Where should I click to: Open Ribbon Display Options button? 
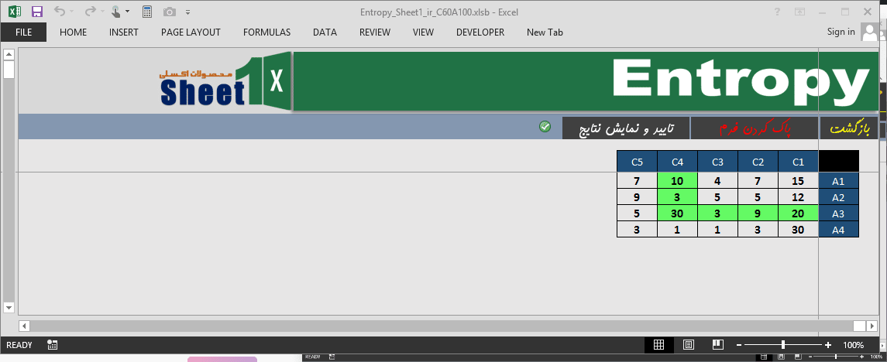pos(800,12)
